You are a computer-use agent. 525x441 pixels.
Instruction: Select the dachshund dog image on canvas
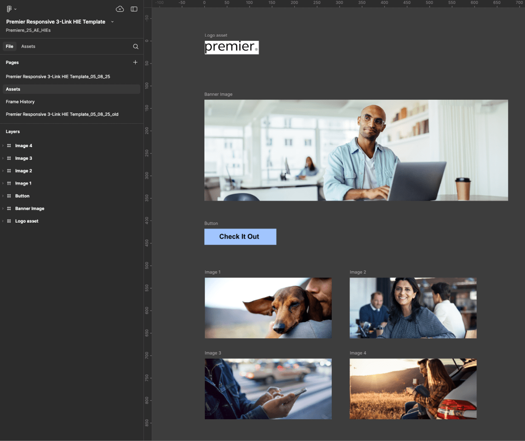tap(268, 308)
